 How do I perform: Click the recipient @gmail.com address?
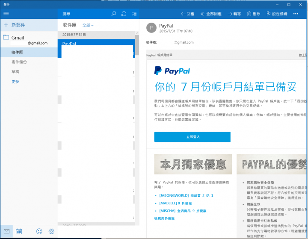coord(184,42)
